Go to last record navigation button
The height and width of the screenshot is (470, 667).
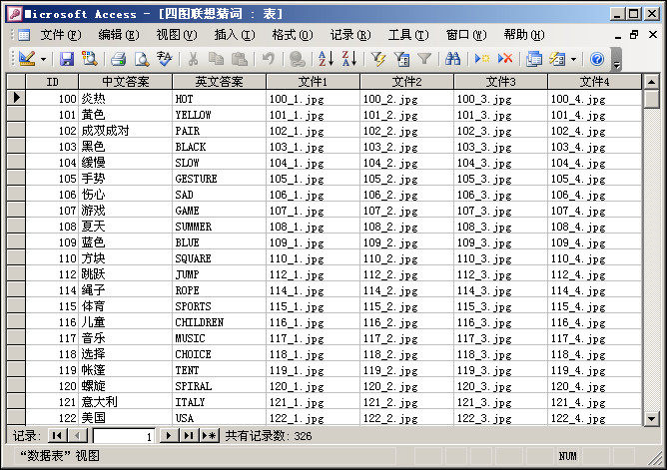(x=189, y=436)
